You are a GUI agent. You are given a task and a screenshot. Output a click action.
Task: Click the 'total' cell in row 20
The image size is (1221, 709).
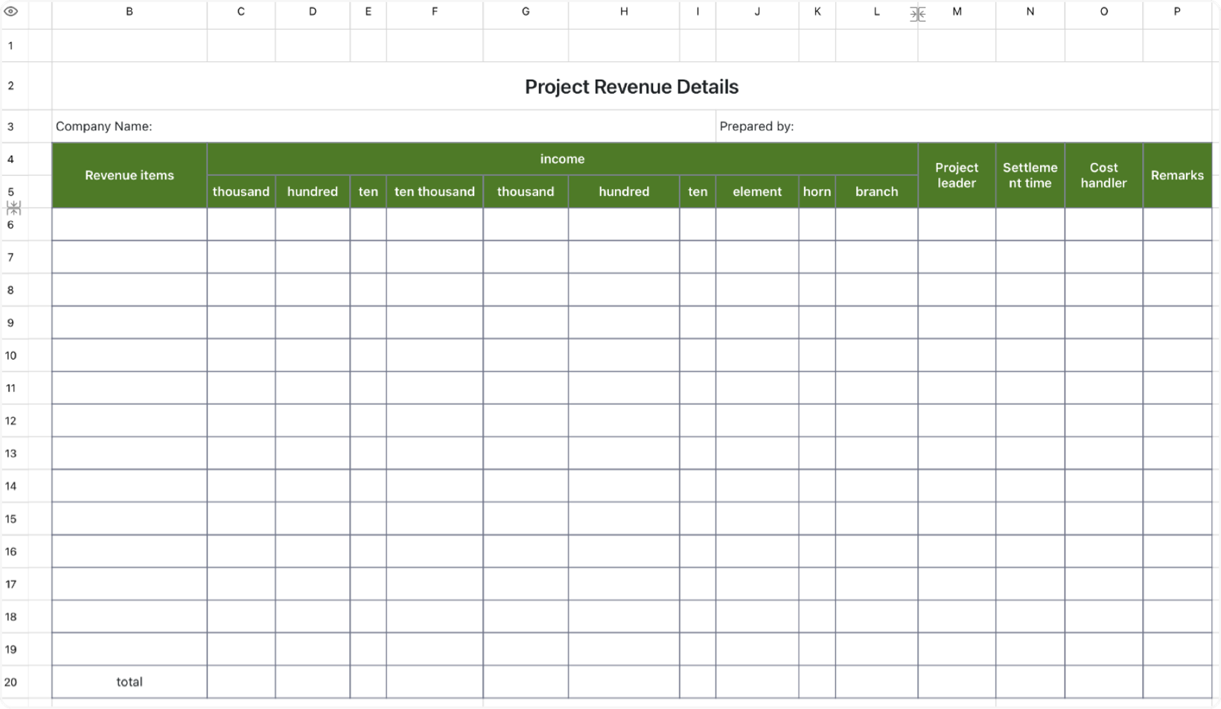coord(130,682)
